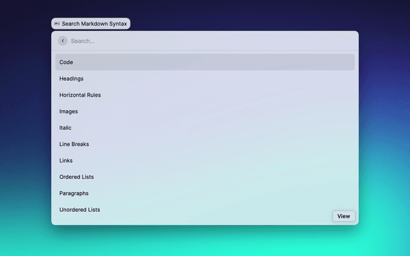
Task: Click the back chevron beside the search field
Action: click(63, 41)
